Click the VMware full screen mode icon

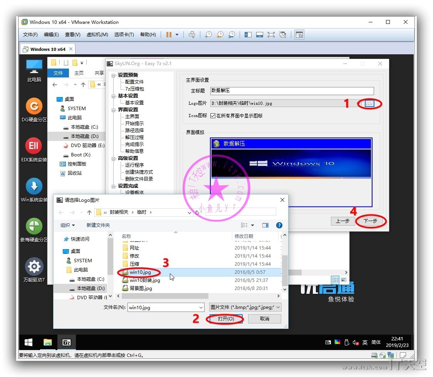click(271, 35)
